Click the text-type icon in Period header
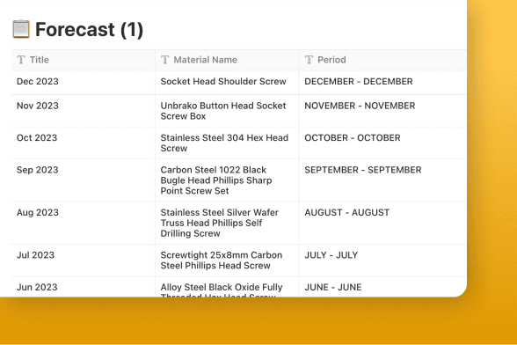The height and width of the screenshot is (345, 517). (309, 60)
